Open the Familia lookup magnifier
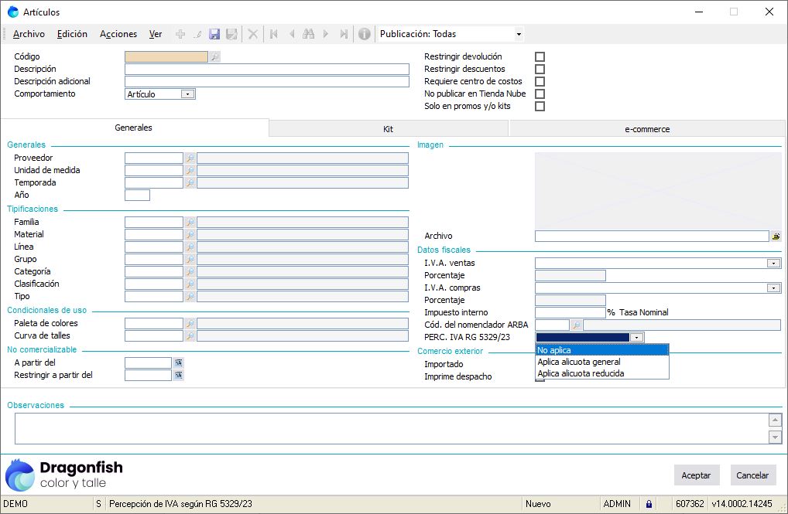Screen dimensions: 788x514 pyautogui.click(x=190, y=222)
